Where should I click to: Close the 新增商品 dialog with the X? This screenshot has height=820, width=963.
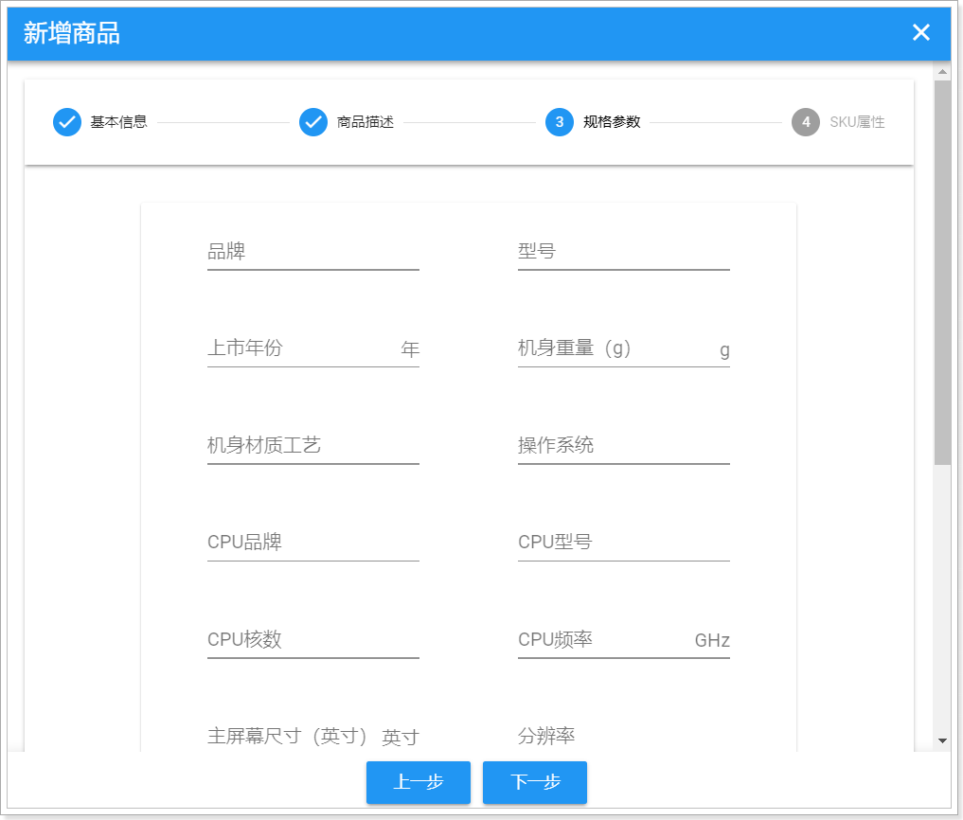(919, 32)
